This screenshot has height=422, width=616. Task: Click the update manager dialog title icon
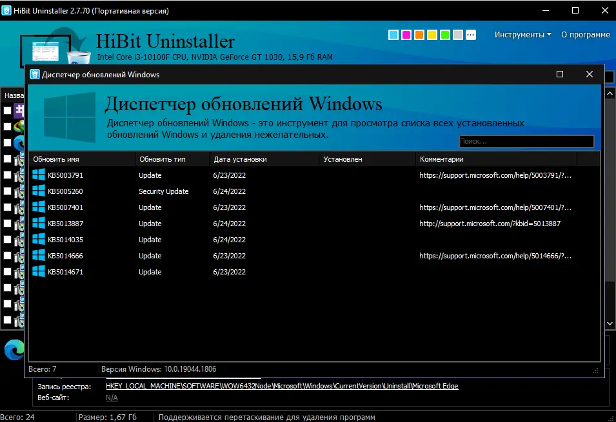(35, 74)
